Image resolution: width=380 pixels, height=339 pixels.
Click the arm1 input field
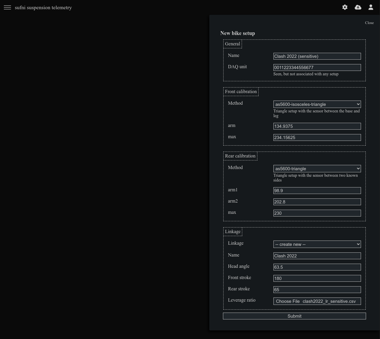tap(317, 190)
